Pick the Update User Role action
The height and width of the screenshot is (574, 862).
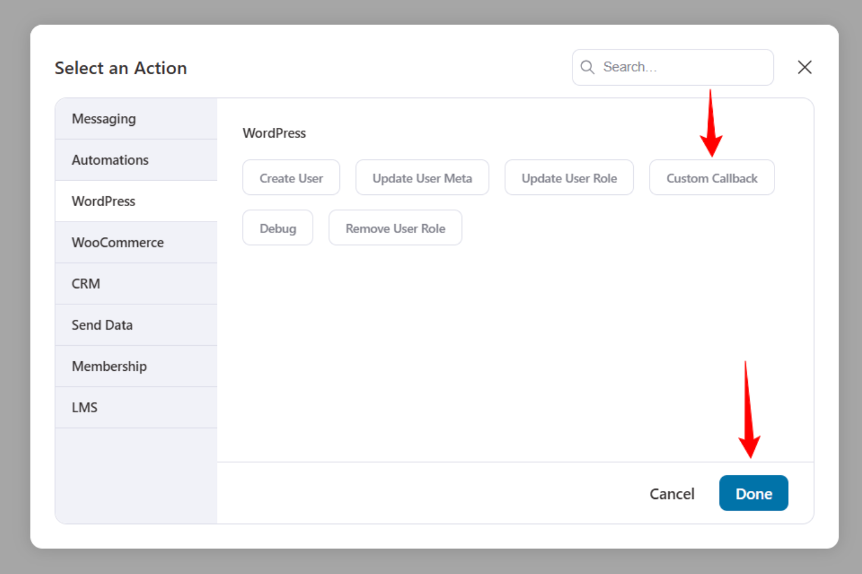coord(569,178)
